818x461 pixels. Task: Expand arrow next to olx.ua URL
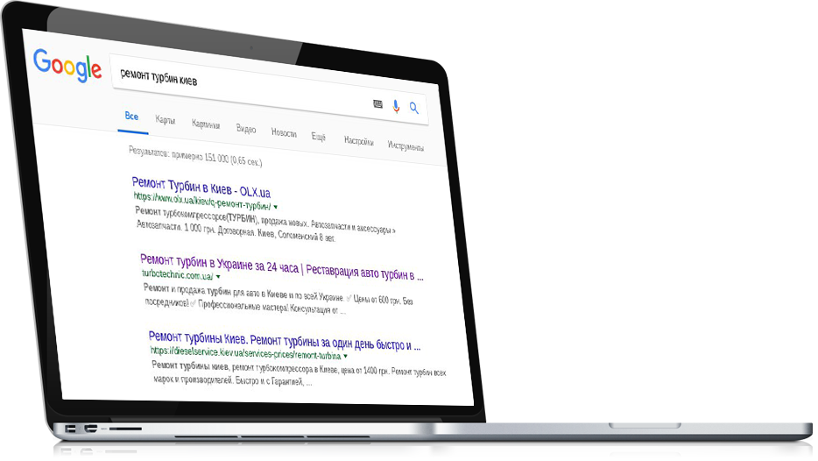pyautogui.click(x=276, y=207)
